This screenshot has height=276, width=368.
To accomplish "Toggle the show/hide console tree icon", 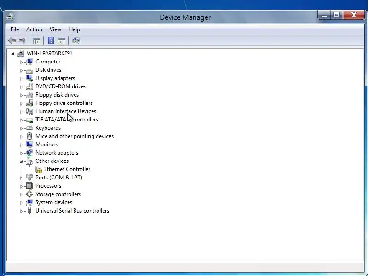I will 37,41.
